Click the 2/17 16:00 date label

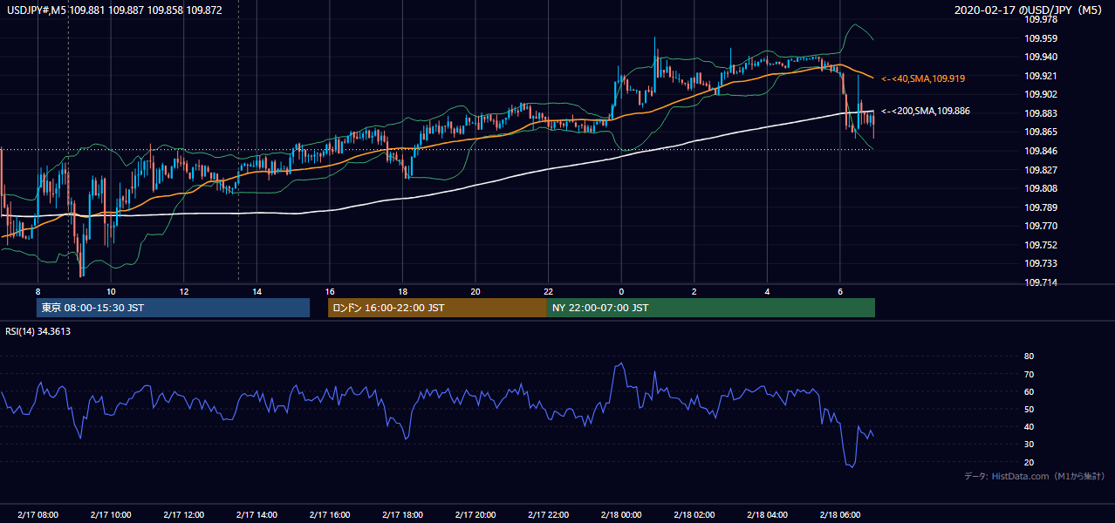[329, 515]
